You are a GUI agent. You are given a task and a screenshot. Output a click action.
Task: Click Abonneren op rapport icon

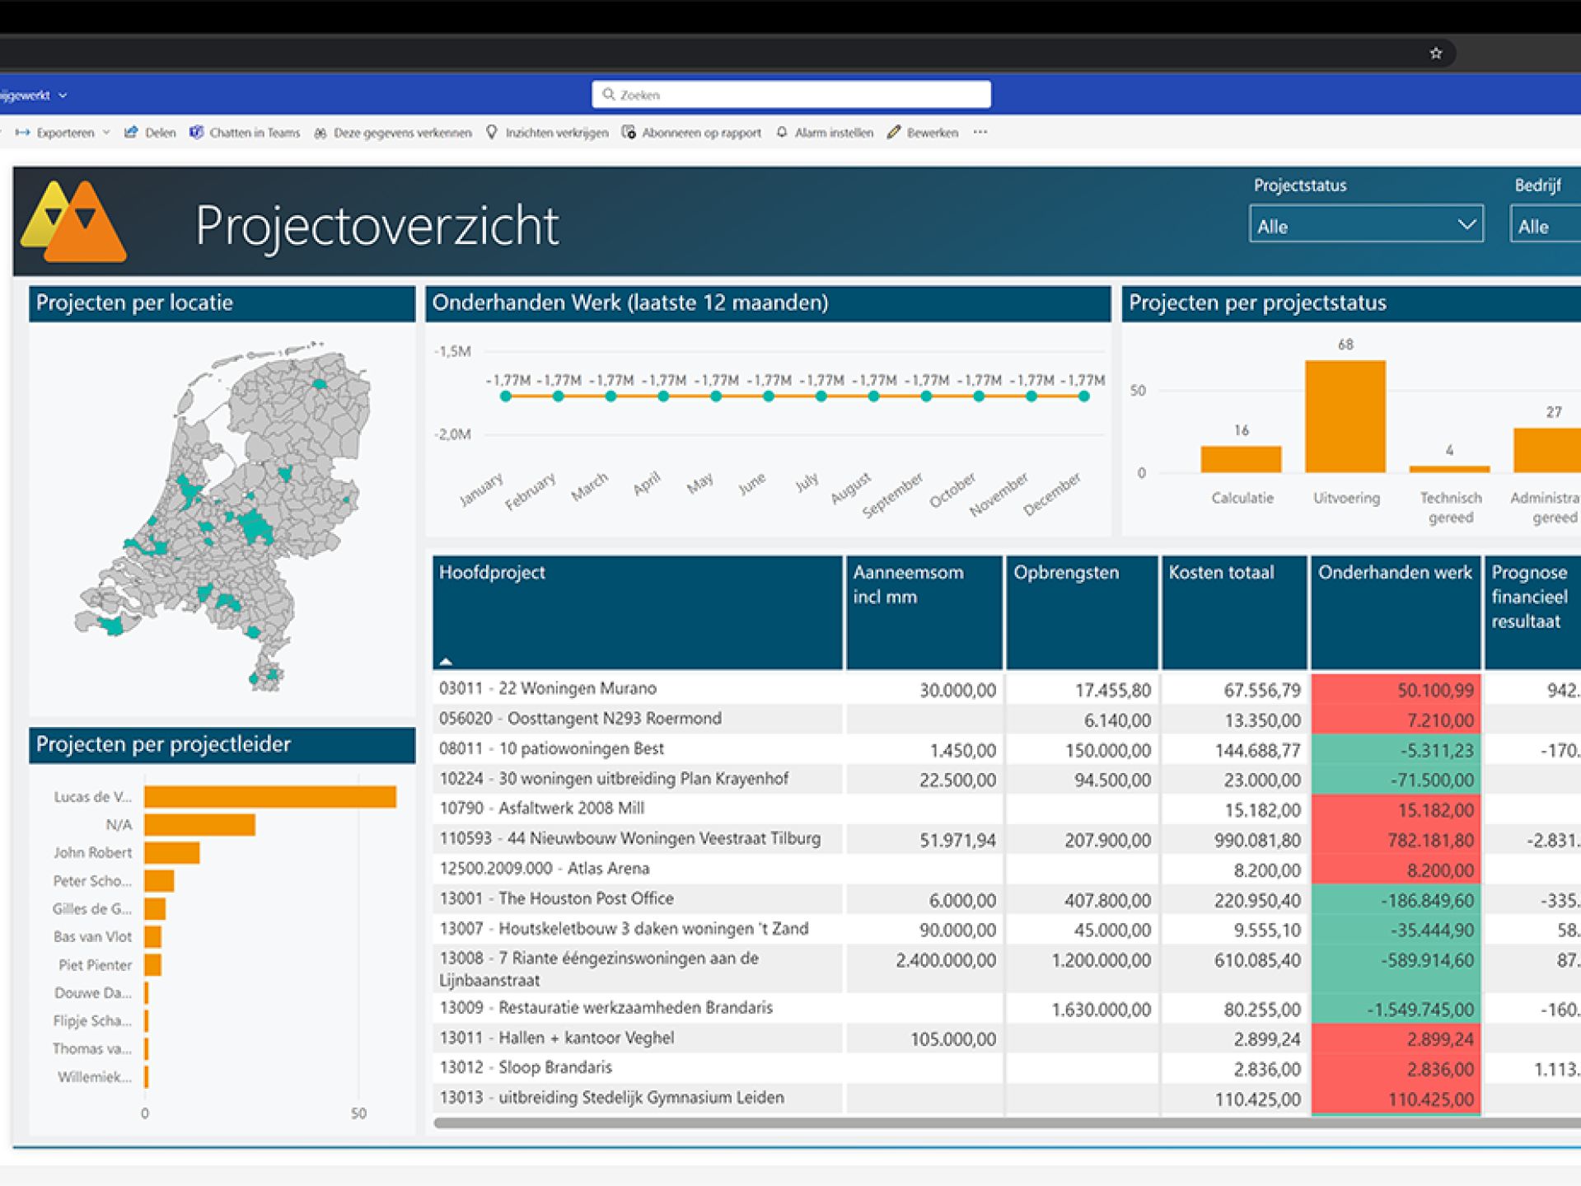(x=629, y=133)
